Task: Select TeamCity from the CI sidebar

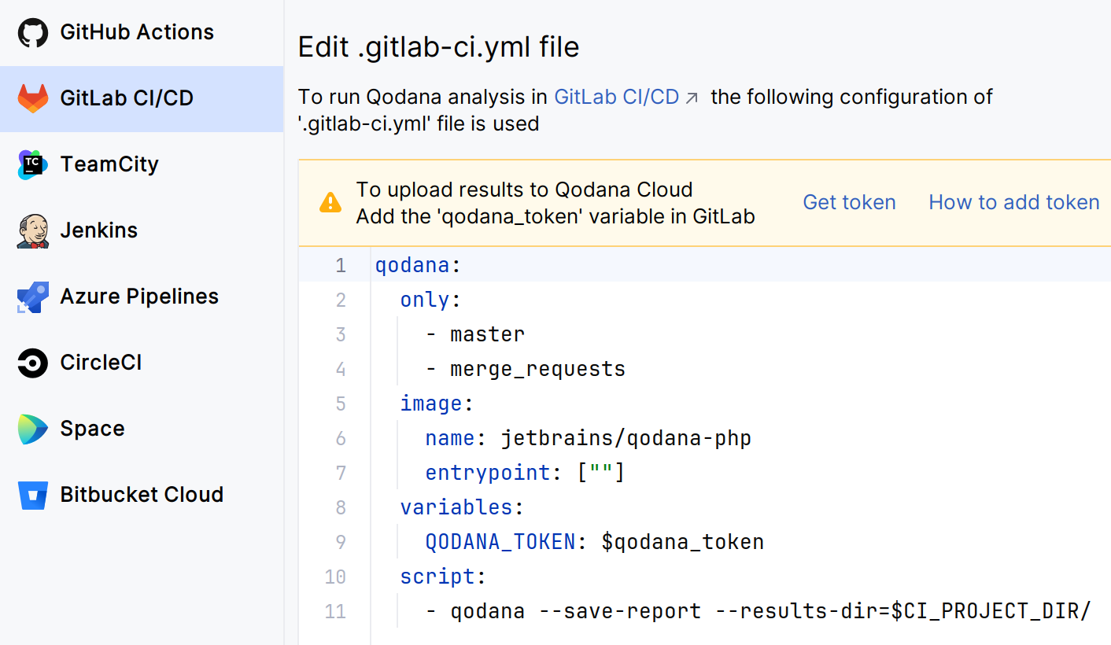Action: 109,164
